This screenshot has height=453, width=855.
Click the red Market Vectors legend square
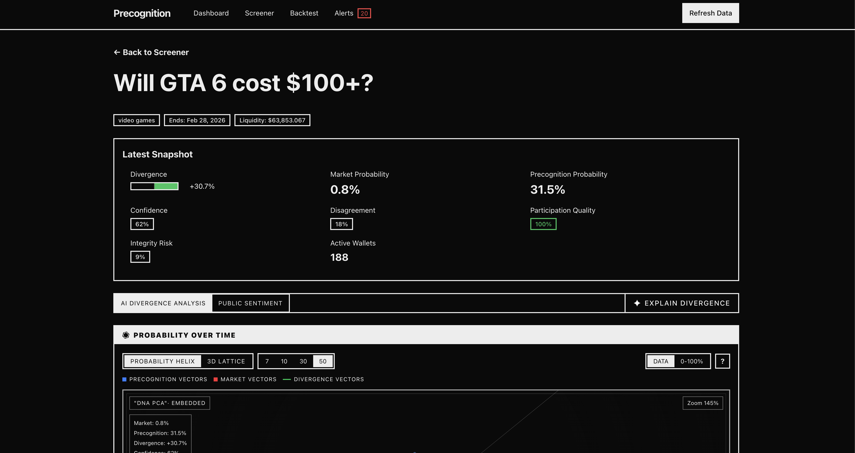click(215, 379)
